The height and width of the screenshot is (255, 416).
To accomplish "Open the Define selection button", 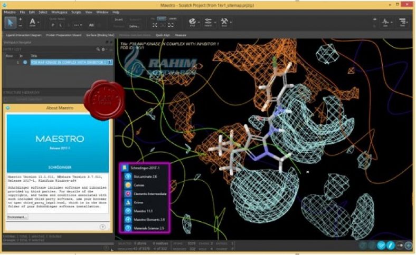I will (134, 26).
